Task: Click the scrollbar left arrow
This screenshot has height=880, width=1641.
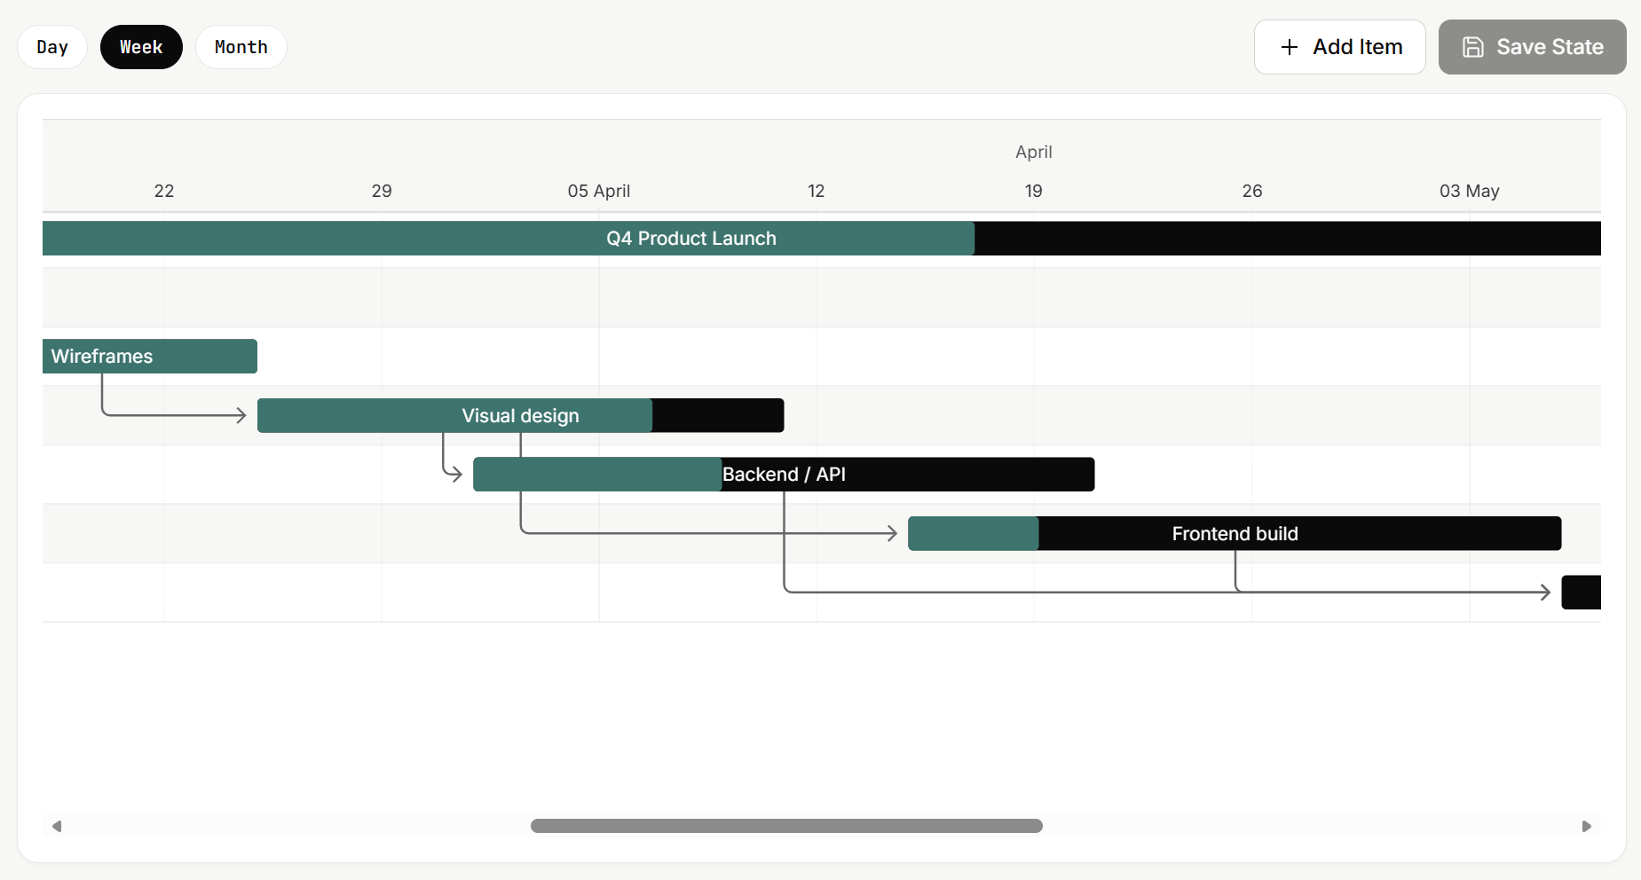Action: coord(57,826)
